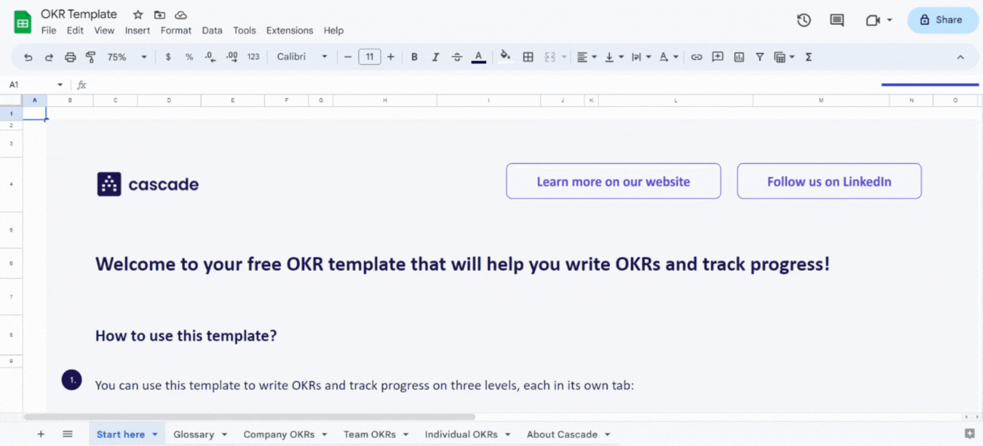This screenshot has width=983, height=446.
Task: Open the functions sigma icon
Action: [809, 57]
